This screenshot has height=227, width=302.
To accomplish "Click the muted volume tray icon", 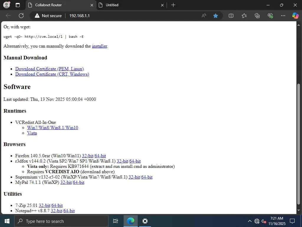I will tap(264, 221).
